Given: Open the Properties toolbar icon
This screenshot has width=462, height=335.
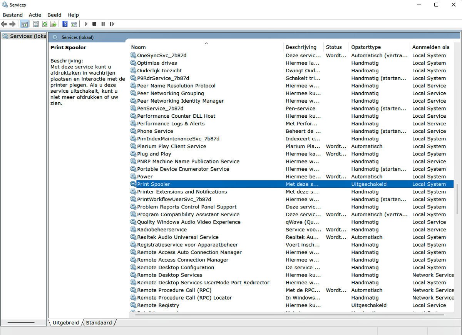Looking at the screenshot, I should coord(35,24).
